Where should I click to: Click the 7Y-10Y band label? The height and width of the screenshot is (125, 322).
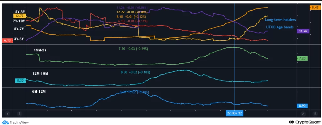pyautogui.click(x=19, y=21)
